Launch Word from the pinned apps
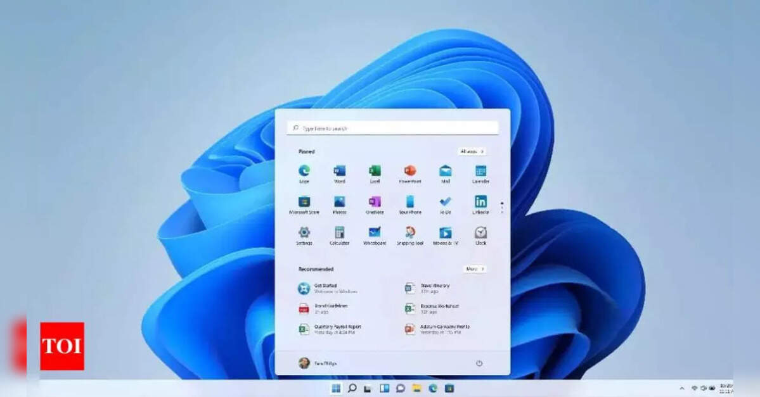 (340, 171)
